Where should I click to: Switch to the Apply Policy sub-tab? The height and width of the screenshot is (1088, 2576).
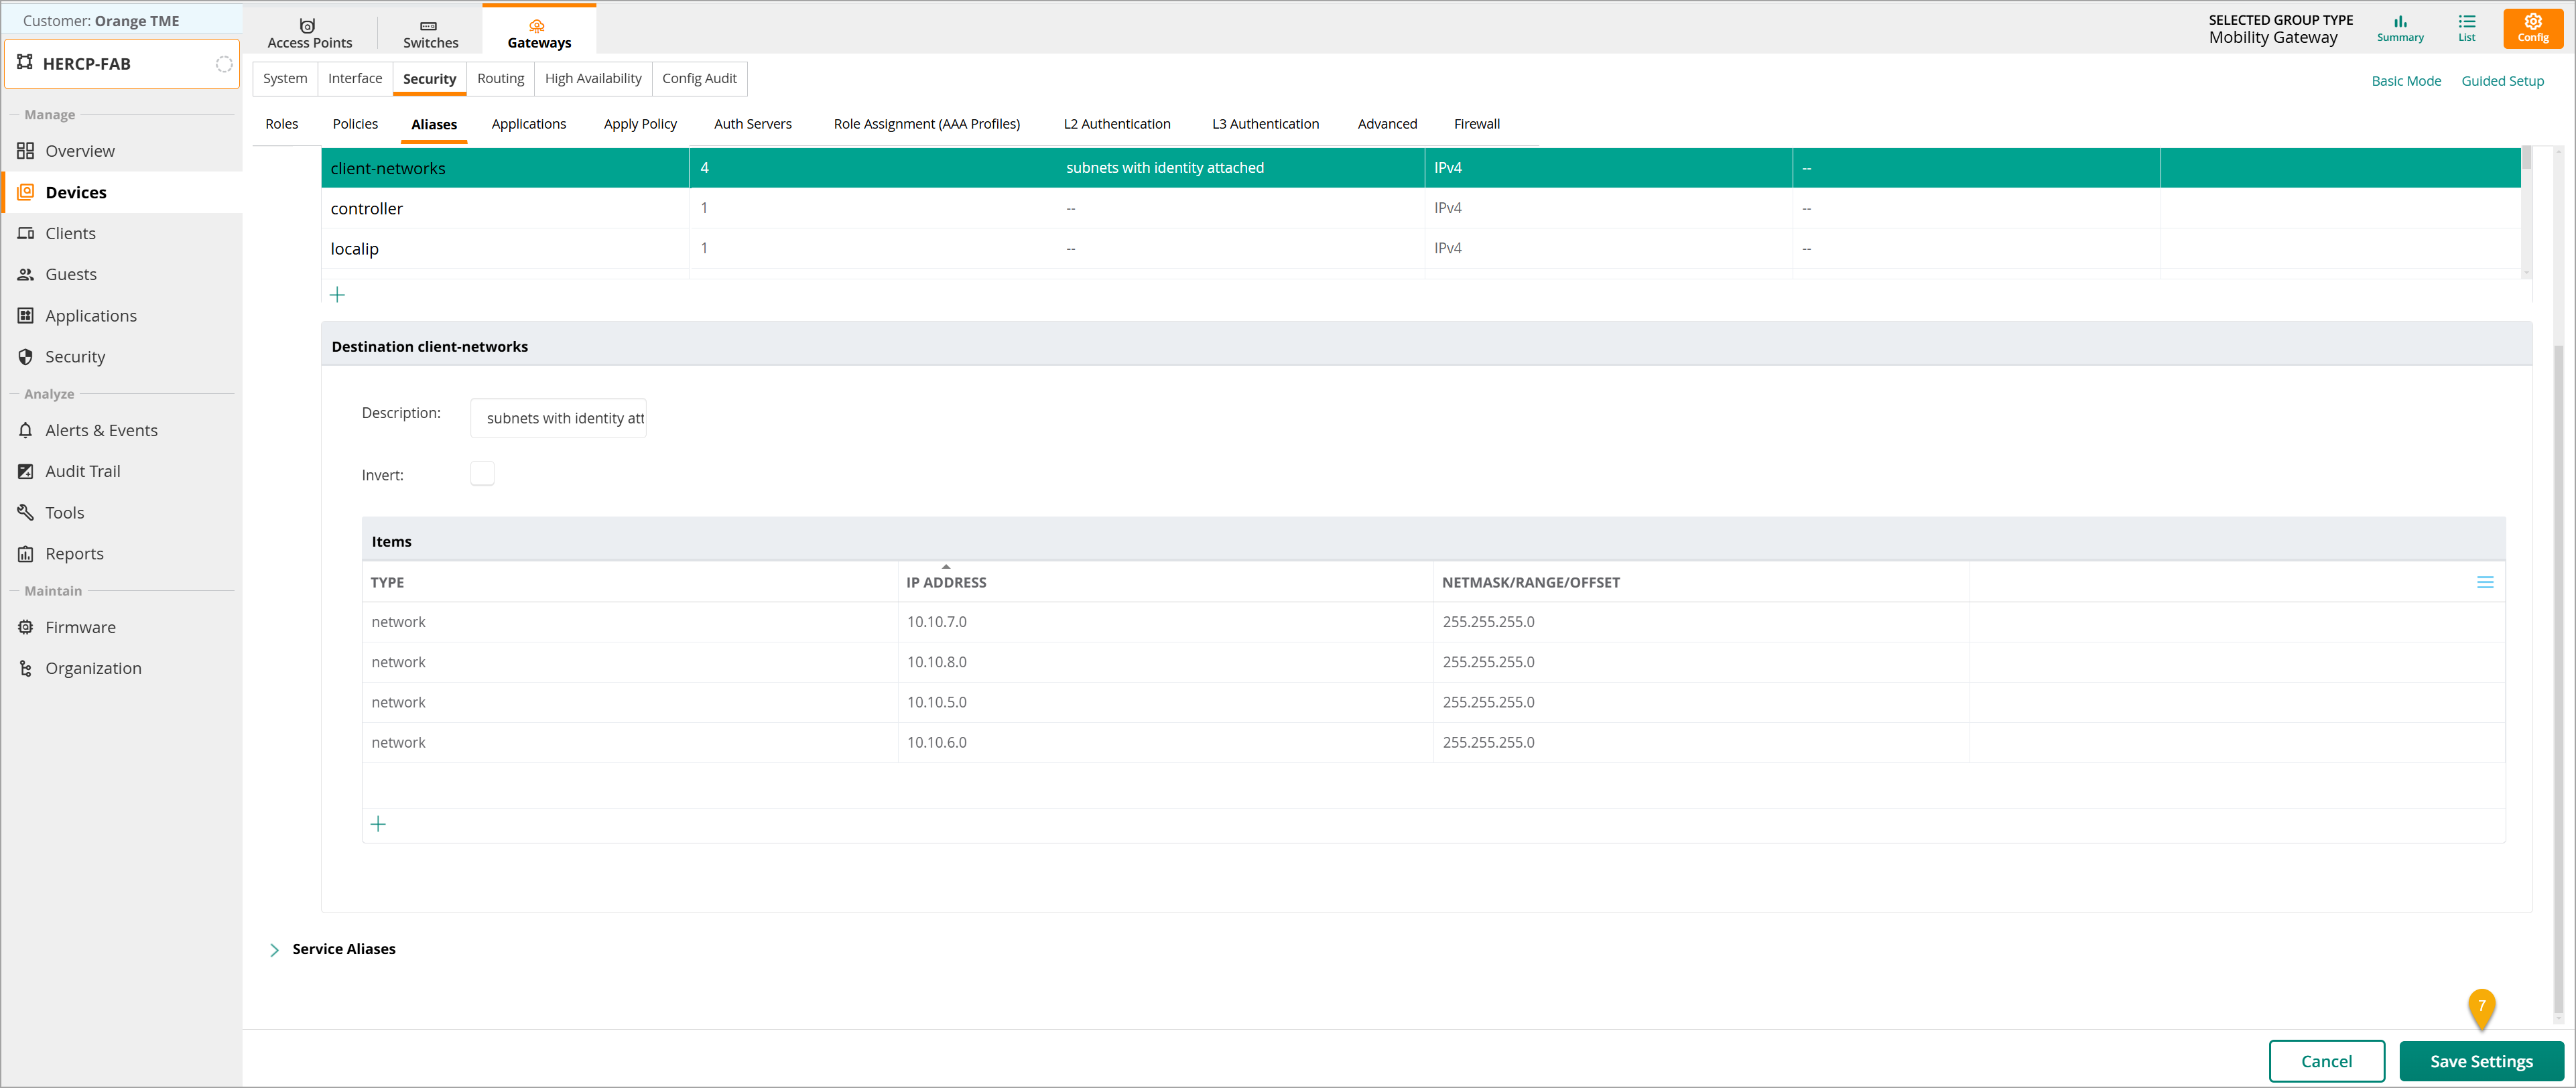[x=640, y=124]
